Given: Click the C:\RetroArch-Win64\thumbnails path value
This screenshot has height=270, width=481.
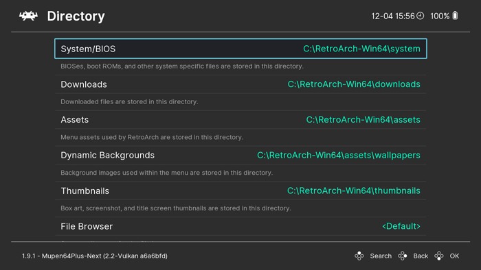Looking at the screenshot, I should pos(354,191).
